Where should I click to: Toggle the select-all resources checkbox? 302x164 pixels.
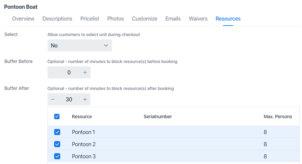pyautogui.click(x=57, y=117)
